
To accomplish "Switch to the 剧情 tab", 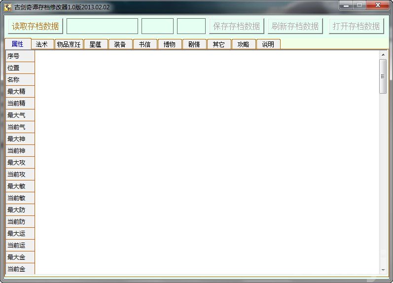I will tap(194, 44).
